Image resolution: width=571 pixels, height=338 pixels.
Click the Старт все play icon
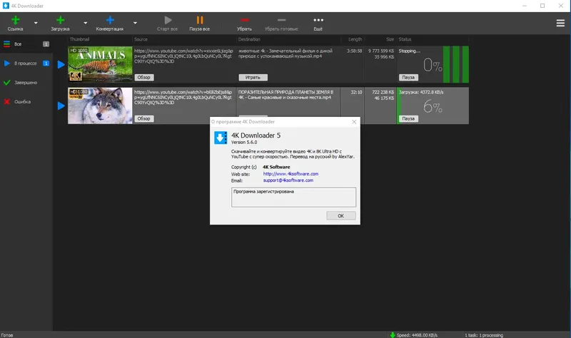point(168,20)
